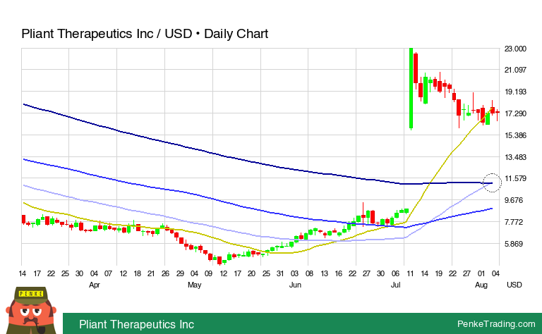
Task: Click the '26' date axis label
Action: coord(165,273)
